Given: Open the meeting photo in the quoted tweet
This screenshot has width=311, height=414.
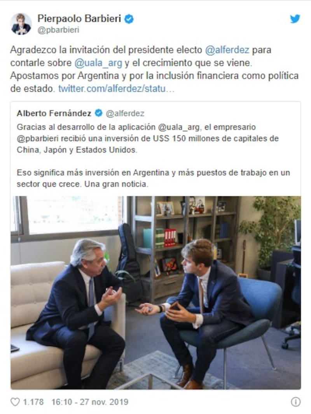Looking at the screenshot, I should tap(156, 293).
